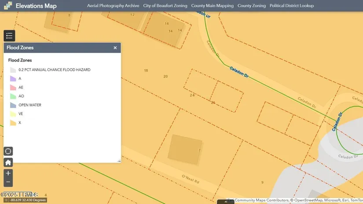Screen dimensions: 363x204
Task: Open Aerial Photography Archive link
Action: click(x=113, y=6)
